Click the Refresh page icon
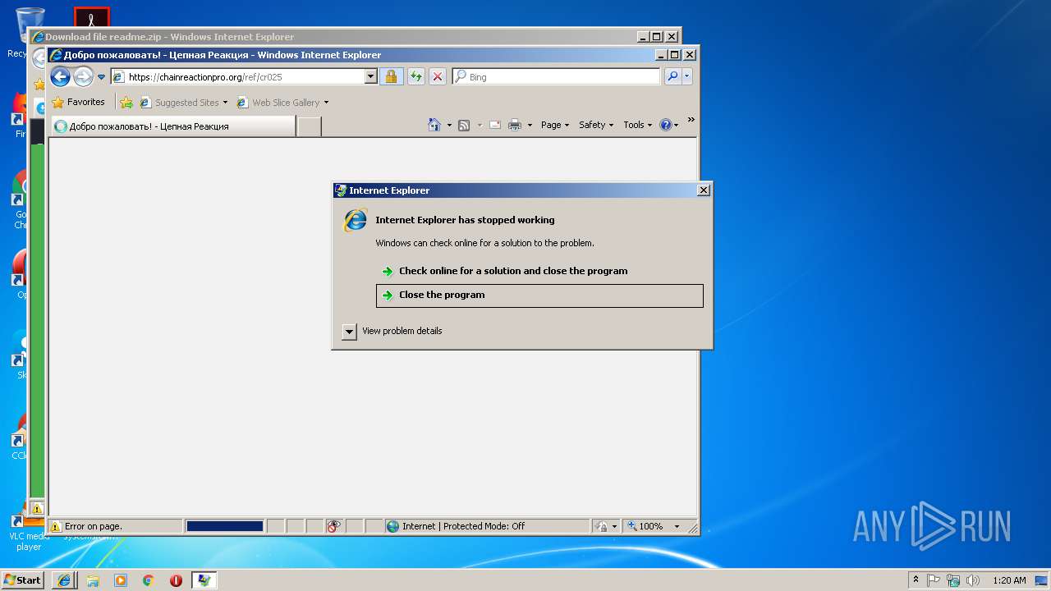Viewport: 1051px width, 591px height. tap(416, 77)
